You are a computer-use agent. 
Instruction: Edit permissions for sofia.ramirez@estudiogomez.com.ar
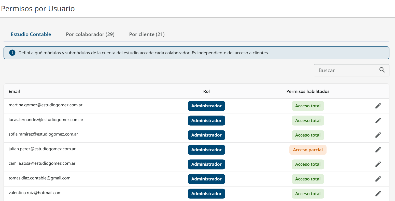[378, 135]
